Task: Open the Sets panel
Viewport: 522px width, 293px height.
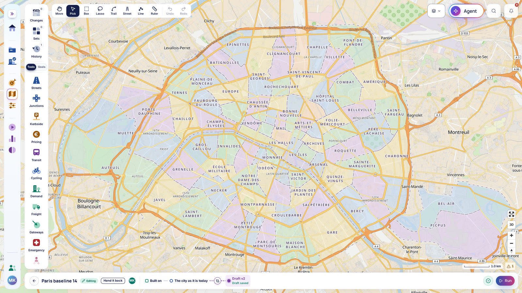Action: click(x=36, y=33)
